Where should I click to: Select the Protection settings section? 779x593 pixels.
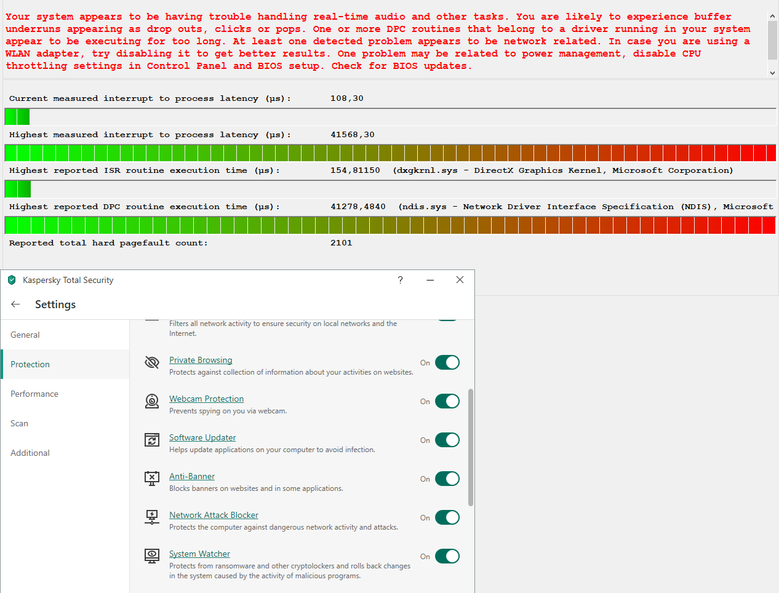coord(65,364)
